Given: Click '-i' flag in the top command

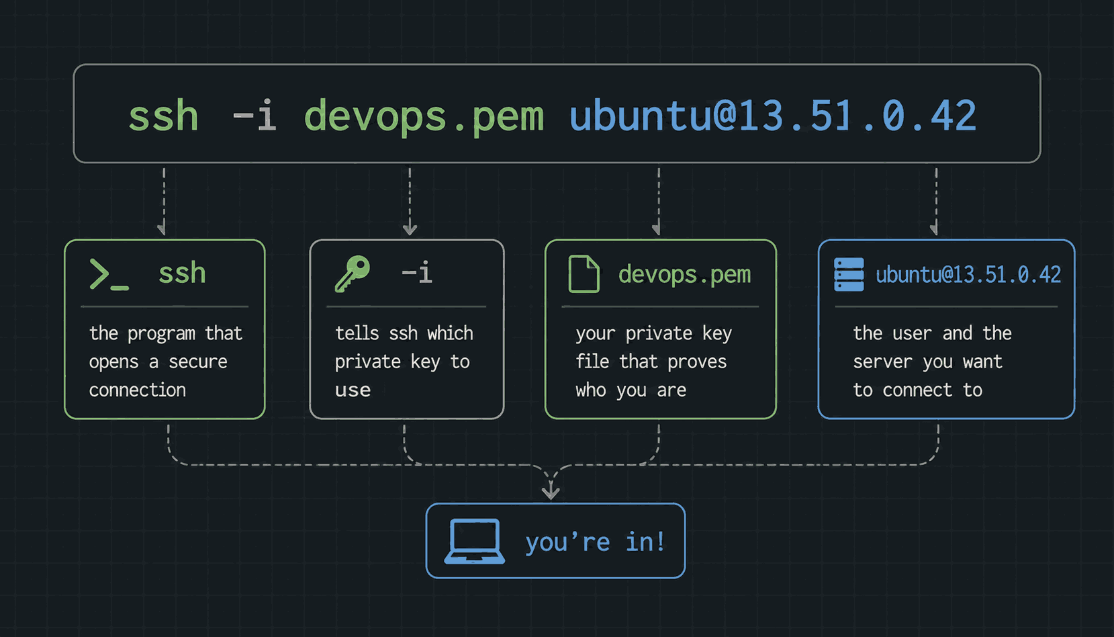Looking at the screenshot, I should point(254,116).
